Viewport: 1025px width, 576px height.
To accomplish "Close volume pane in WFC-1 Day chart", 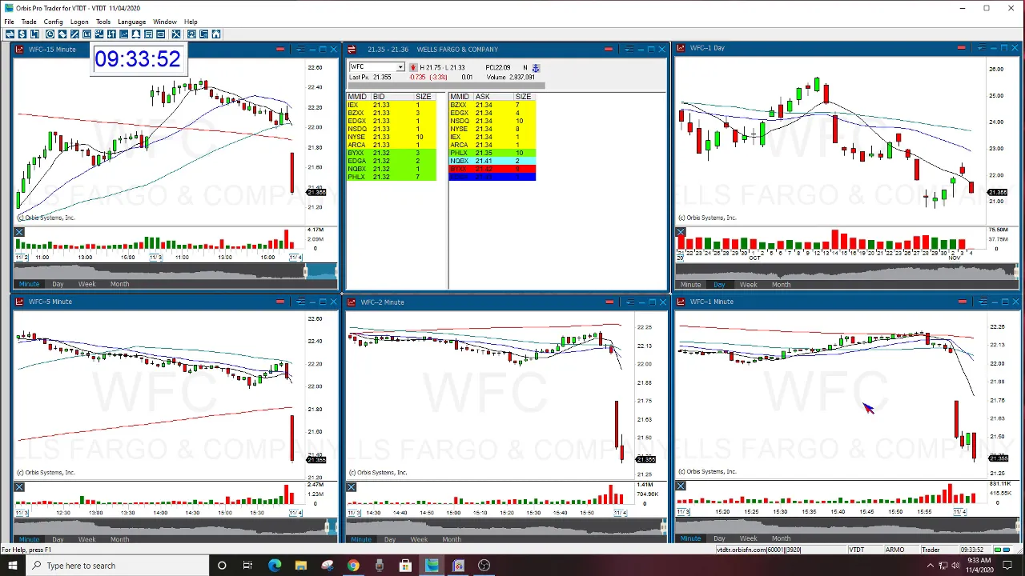I will coord(681,233).
